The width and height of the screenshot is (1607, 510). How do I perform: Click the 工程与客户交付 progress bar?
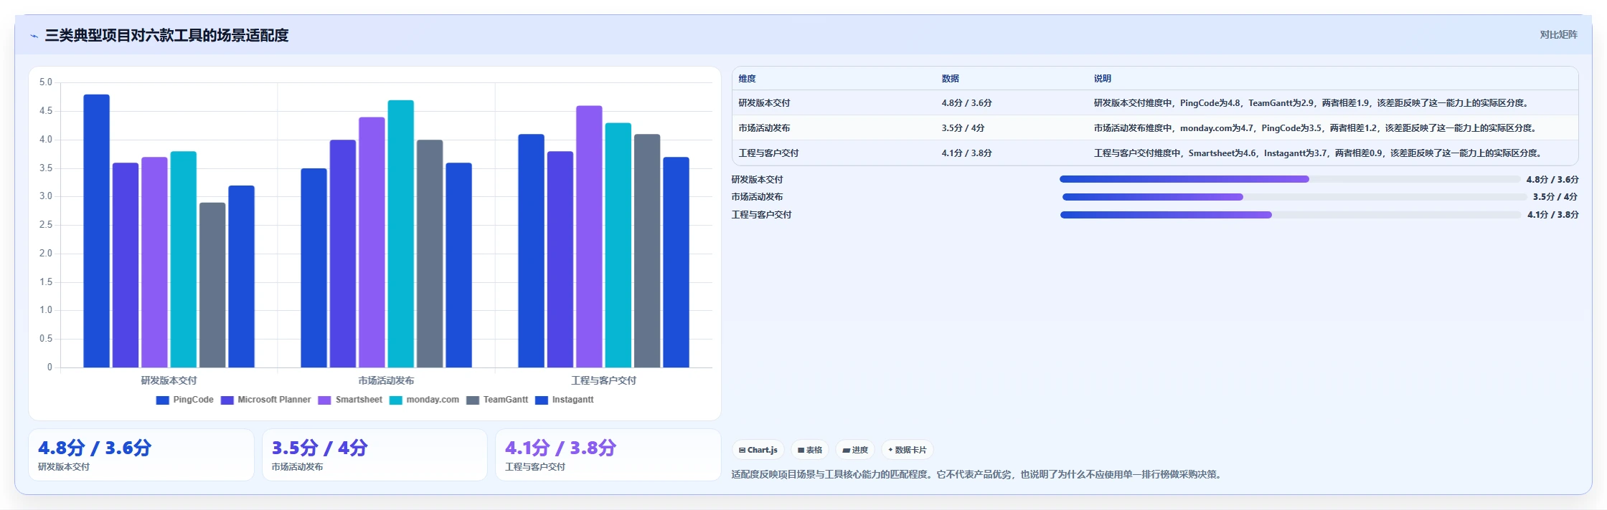(1291, 215)
